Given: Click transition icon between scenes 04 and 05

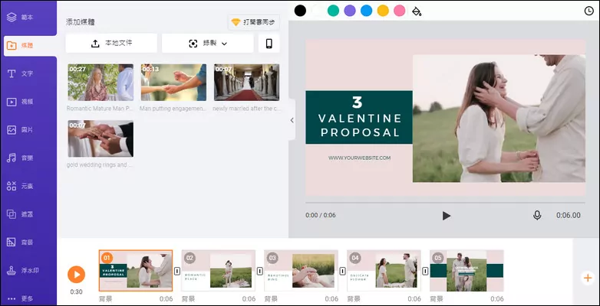Looking at the screenshot, I should point(425,271).
